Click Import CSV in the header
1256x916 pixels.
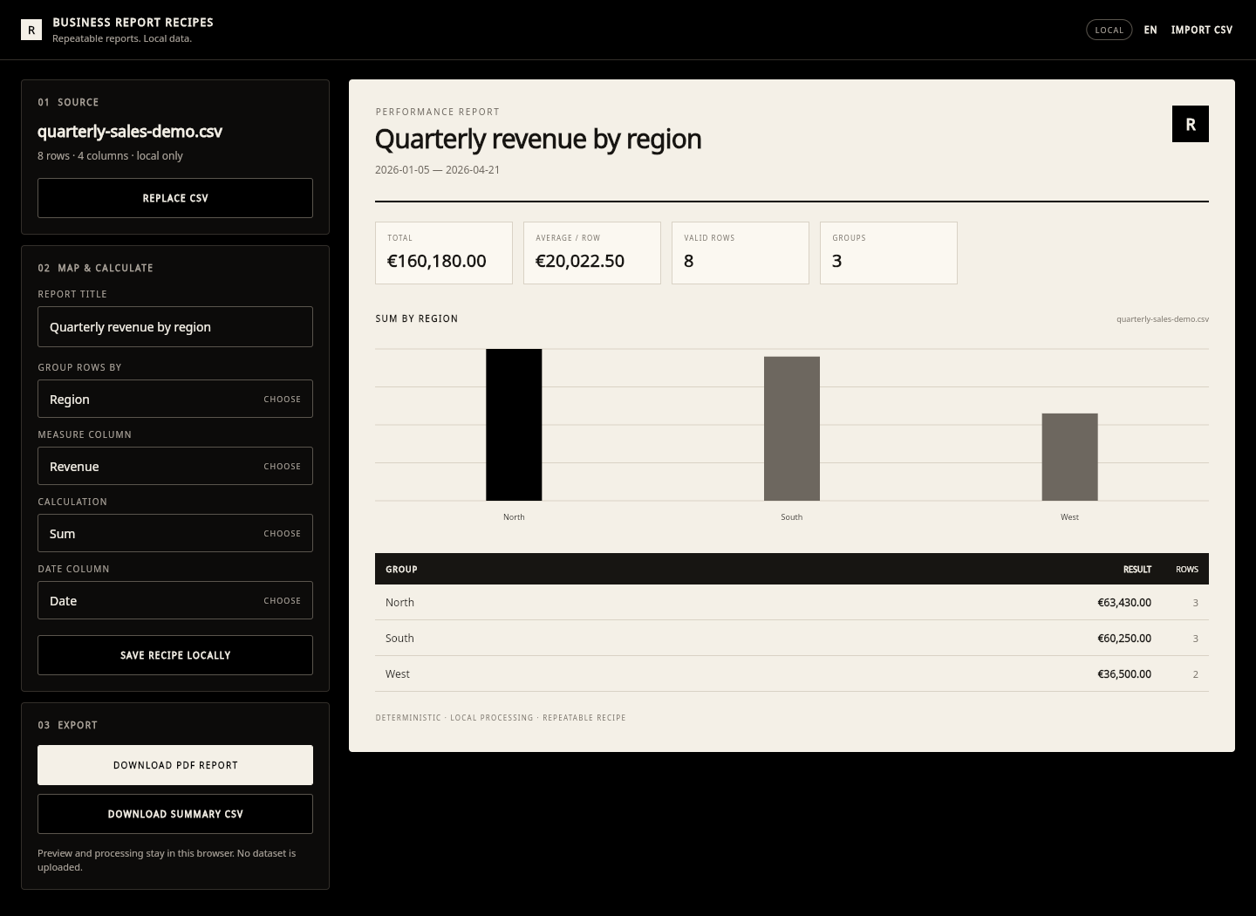coord(1202,30)
